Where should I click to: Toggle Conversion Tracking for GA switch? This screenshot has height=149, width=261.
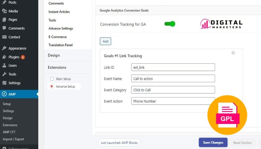click(170, 24)
